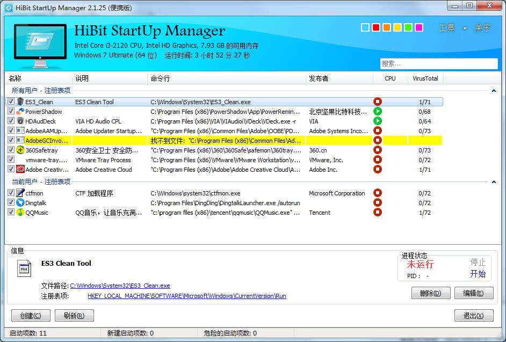Uncheck the ES3_Clean startup checkbox

(x=11, y=102)
